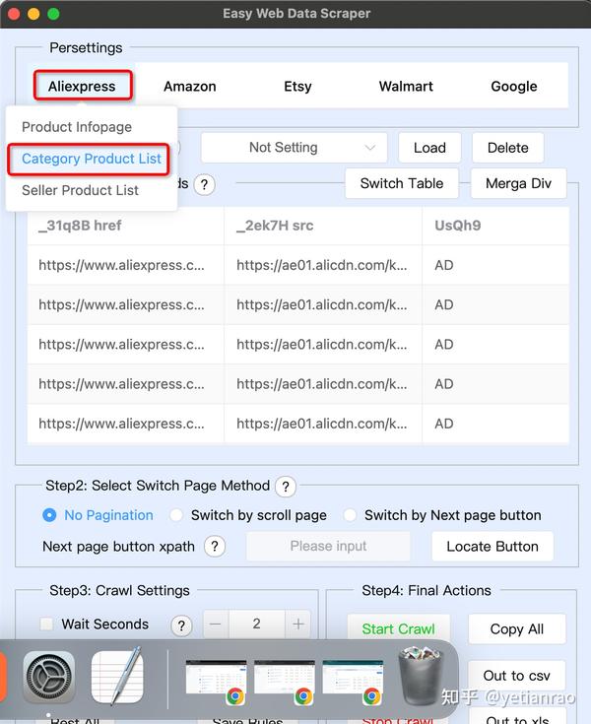Screen dimensions: 591x724
Task: Click the wait seconds value field showing 2
Action: pyautogui.click(x=257, y=625)
